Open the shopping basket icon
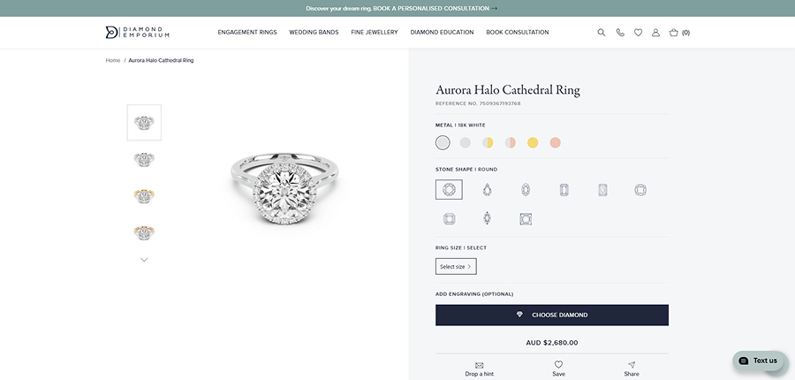The width and height of the screenshot is (795, 380). coord(674,33)
